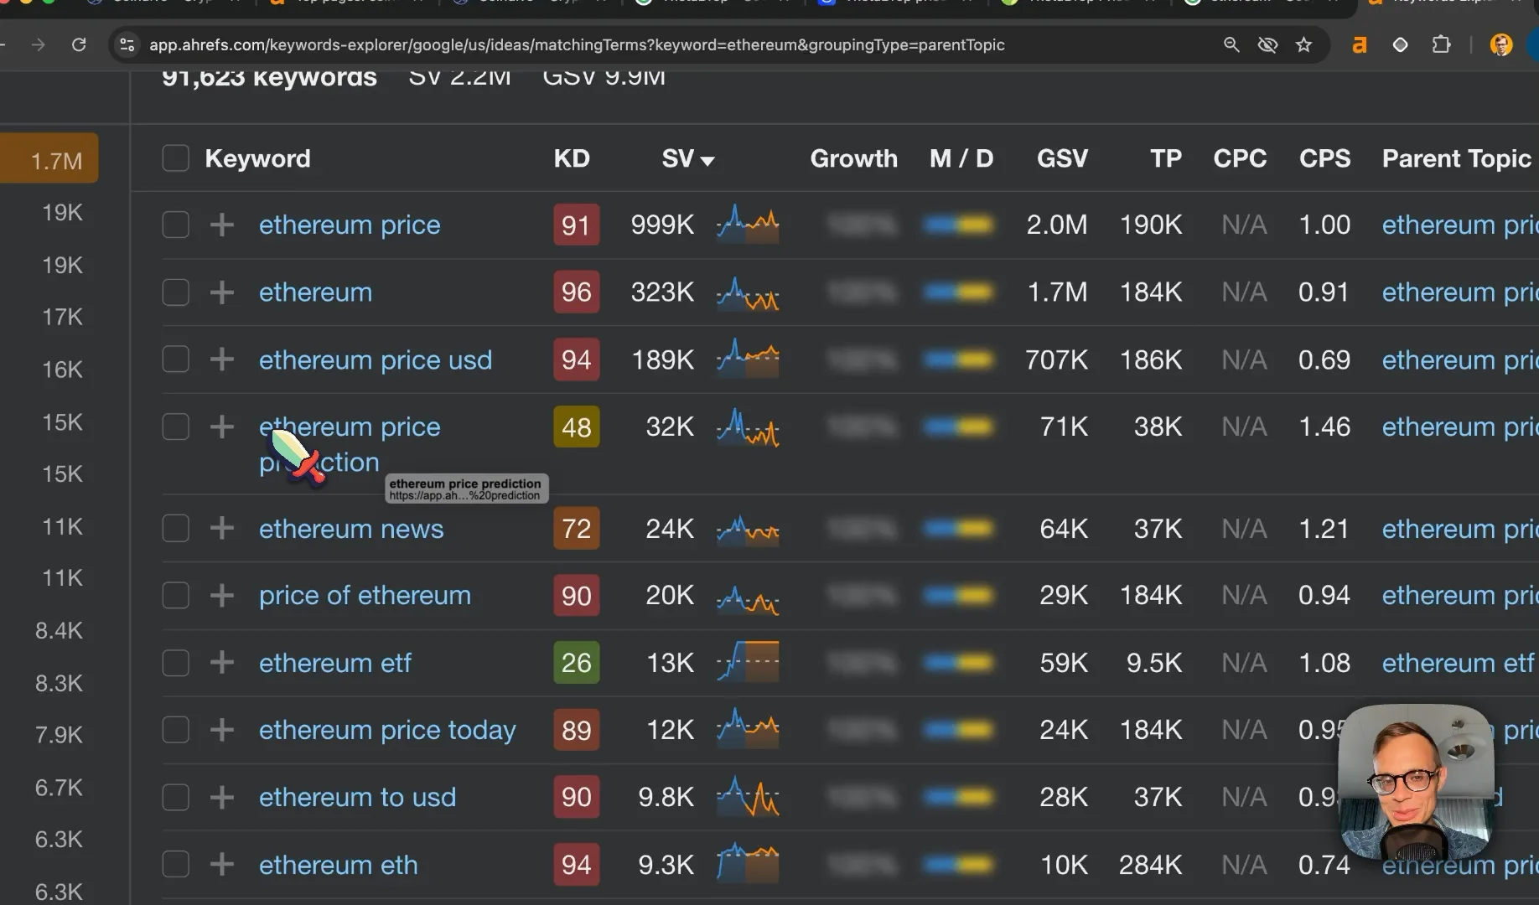Open the ethereum etf parent topic link

coord(1458,663)
